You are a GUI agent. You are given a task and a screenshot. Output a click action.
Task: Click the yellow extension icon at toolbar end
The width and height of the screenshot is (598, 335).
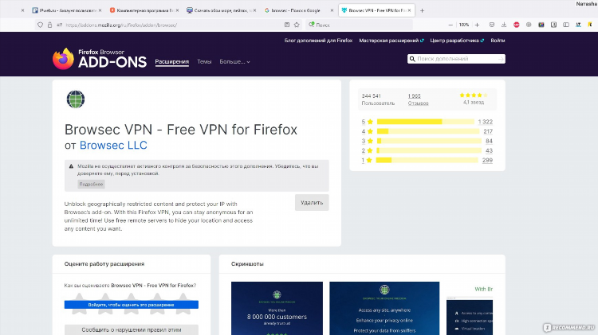click(590, 25)
